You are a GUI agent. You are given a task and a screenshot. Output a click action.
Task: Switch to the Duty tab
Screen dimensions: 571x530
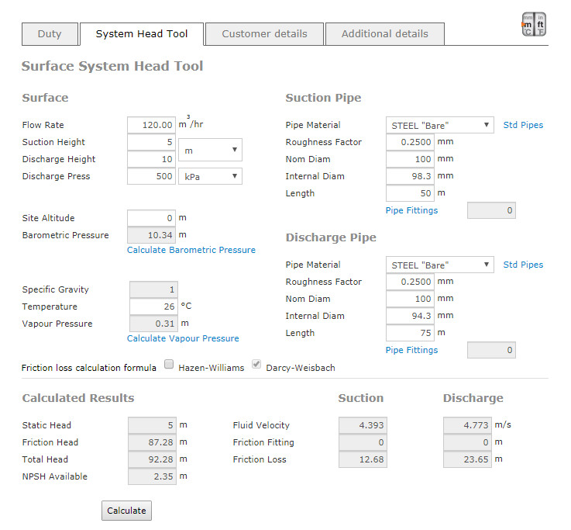(48, 34)
